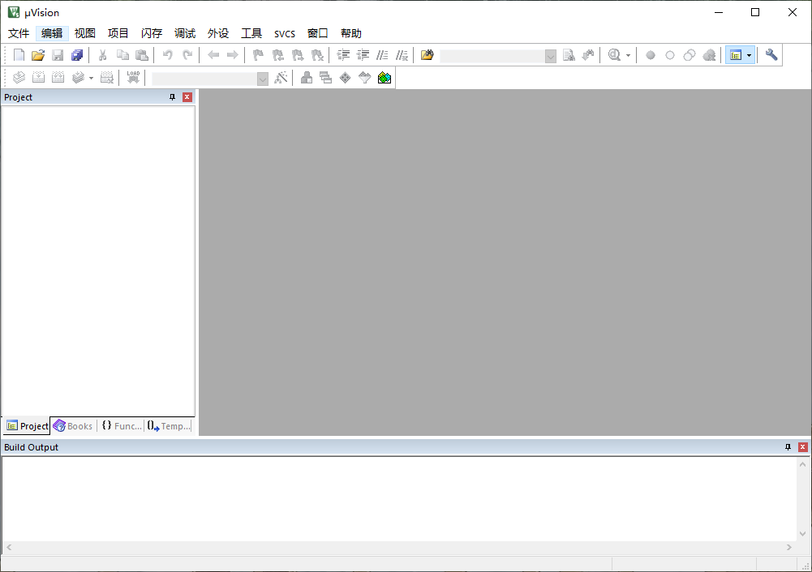Open Options for Target wand icon
This screenshot has width=812, height=572.
281,78
